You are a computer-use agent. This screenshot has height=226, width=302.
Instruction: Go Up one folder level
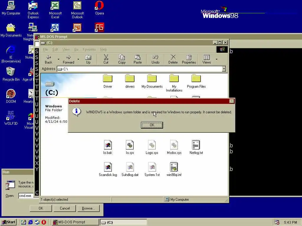pos(88,59)
